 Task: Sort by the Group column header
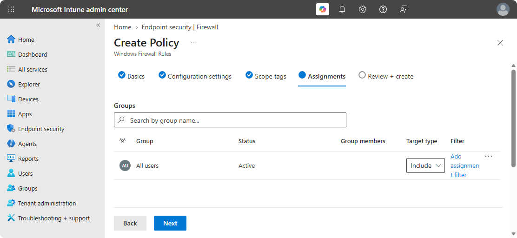(x=145, y=141)
